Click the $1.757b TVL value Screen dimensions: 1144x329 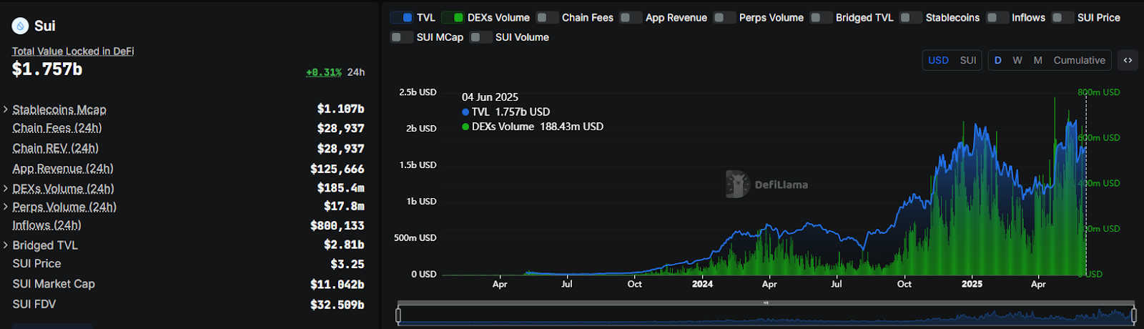tap(47, 69)
